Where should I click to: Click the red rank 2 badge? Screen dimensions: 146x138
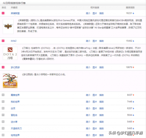click(3, 41)
